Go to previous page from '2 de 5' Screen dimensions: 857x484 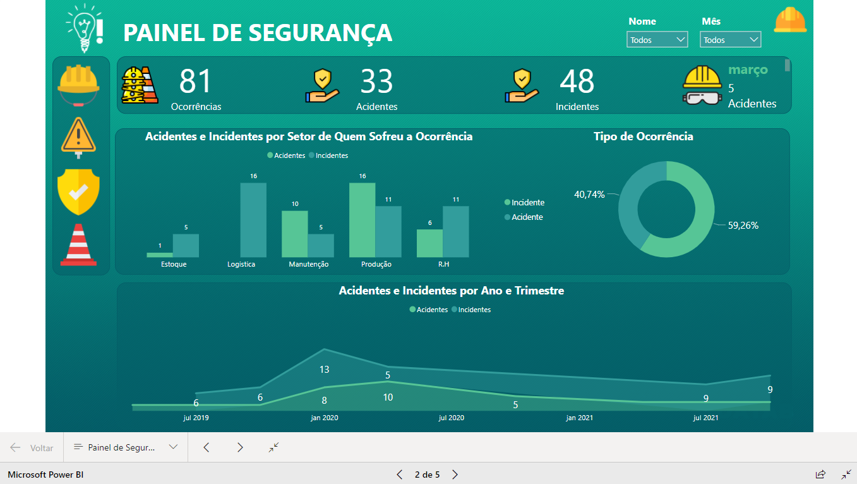pos(399,475)
